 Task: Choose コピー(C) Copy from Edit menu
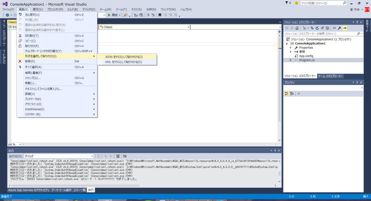point(57,41)
